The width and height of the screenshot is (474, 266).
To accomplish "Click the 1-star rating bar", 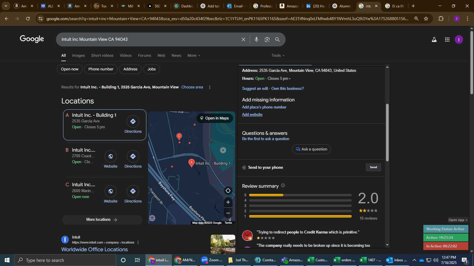I will tap(300, 216).
